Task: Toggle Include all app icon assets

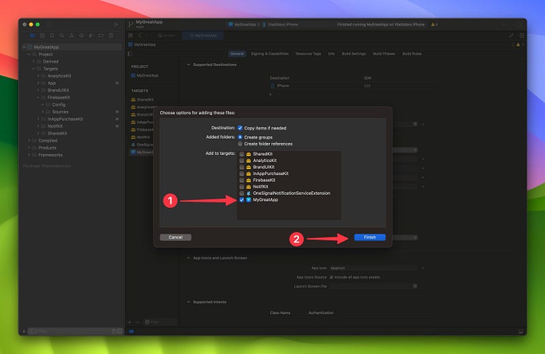Action: pyautogui.click(x=331, y=277)
